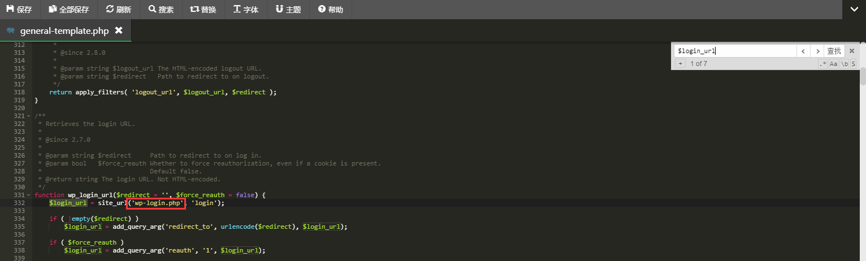Screen dimensions: 866x261
Task: Select the general-template.php tab
Action: (x=65, y=31)
